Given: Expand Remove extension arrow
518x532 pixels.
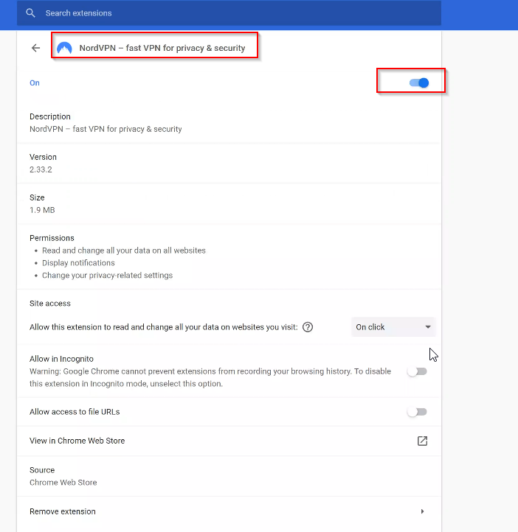Looking at the screenshot, I should tap(422, 511).
